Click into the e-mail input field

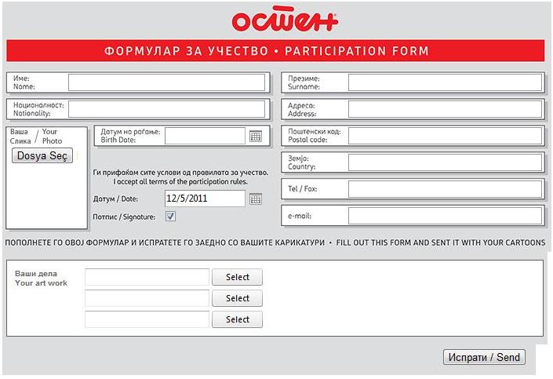(445, 216)
